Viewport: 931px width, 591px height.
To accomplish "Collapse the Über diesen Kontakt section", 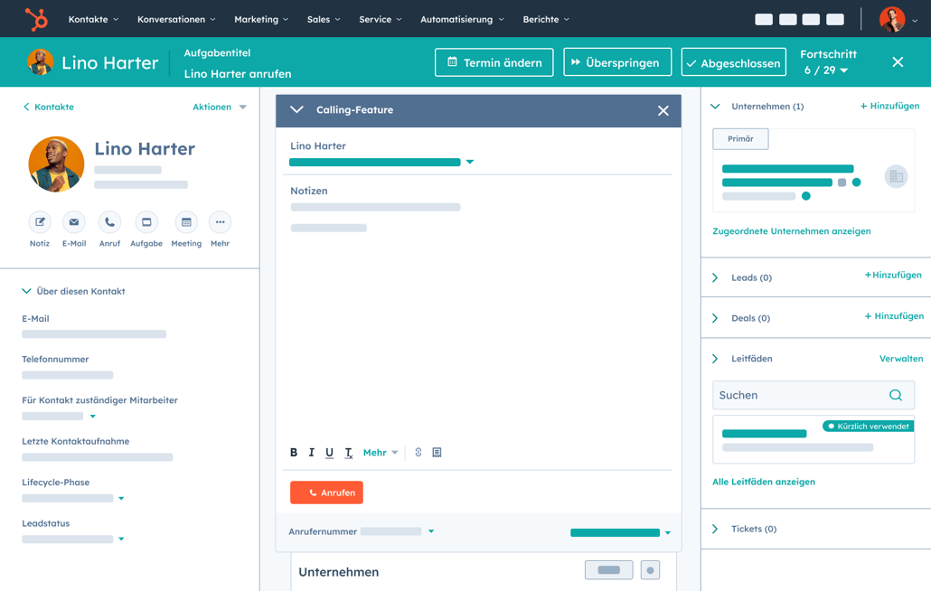I will 27,291.
